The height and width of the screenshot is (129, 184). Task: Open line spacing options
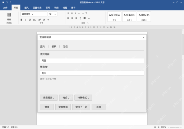(x=80, y=18)
